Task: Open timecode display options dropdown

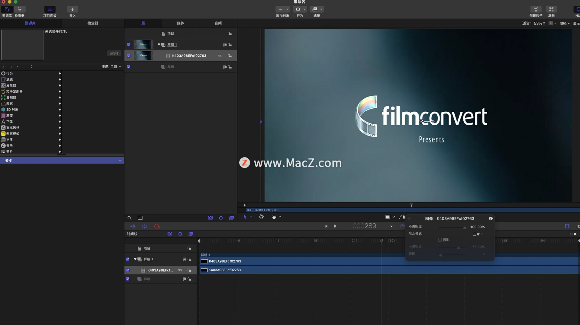Action: click(x=391, y=226)
